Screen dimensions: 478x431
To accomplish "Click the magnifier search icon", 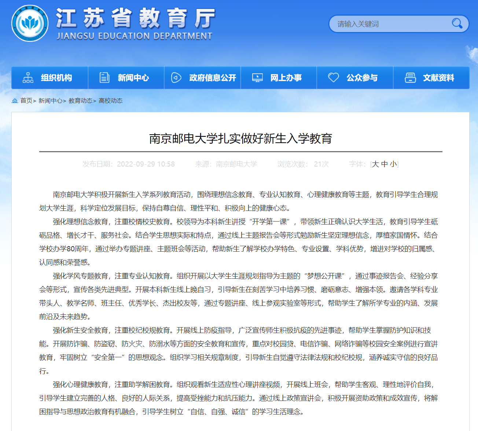I will (x=457, y=24).
